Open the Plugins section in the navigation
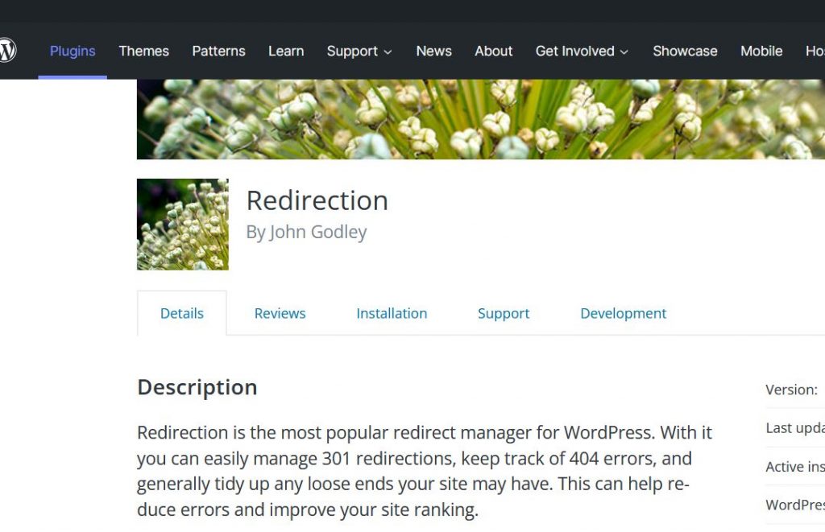This screenshot has width=825, height=532. [72, 51]
